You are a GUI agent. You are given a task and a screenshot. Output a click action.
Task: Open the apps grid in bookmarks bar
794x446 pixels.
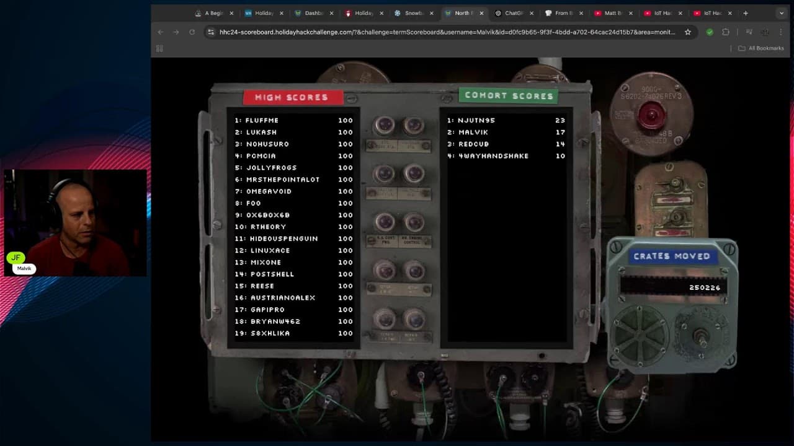point(159,48)
